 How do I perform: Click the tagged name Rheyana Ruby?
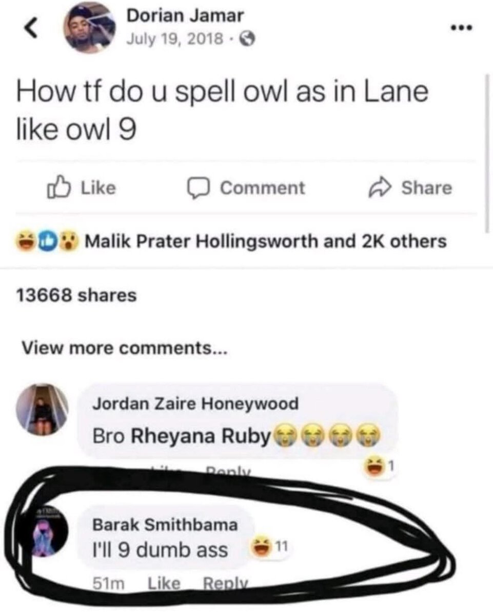pyautogui.click(x=201, y=436)
